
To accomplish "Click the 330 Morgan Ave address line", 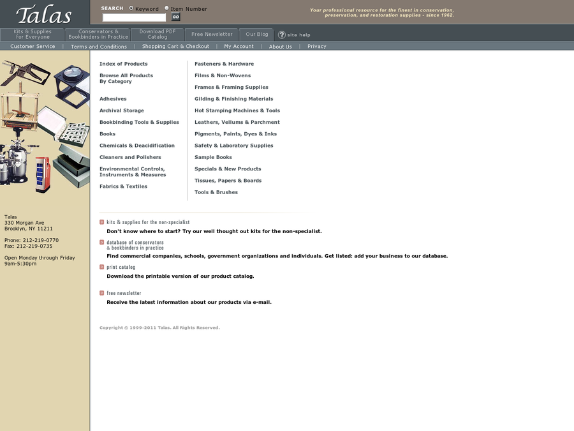I will click(24, 223).
